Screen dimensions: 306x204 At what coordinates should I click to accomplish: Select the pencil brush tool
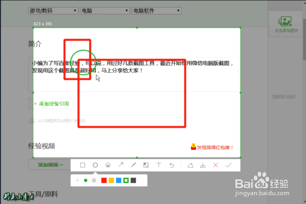[133, 165]
